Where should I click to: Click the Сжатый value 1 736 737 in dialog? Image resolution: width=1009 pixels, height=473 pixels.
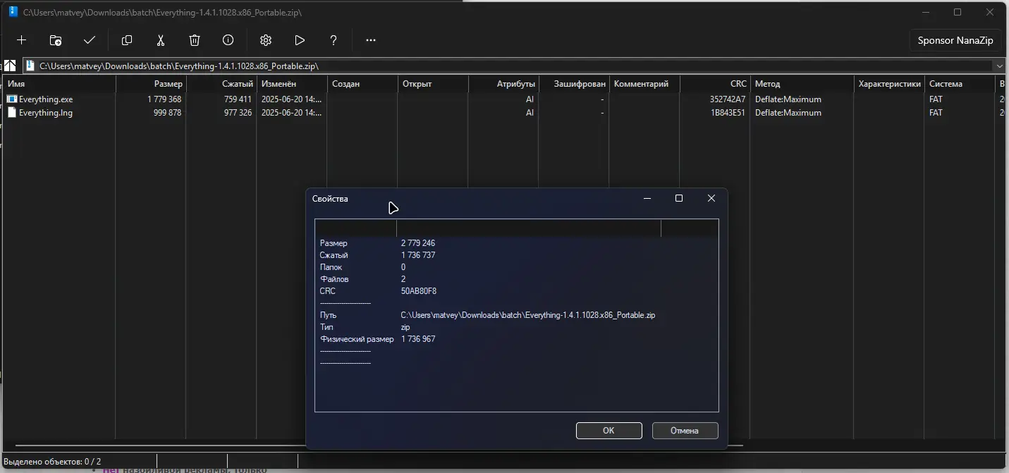(418, 255)
